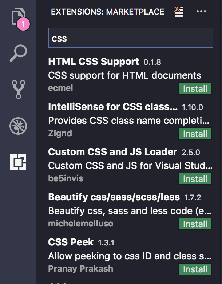Open the Search view in activity bar
Screen dimensions: 222x284
[18, 53]
